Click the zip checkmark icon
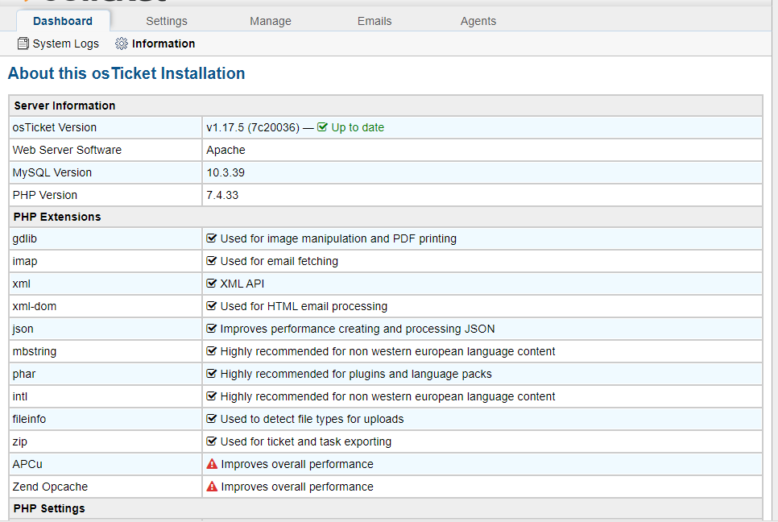 [x=212, y=441]
